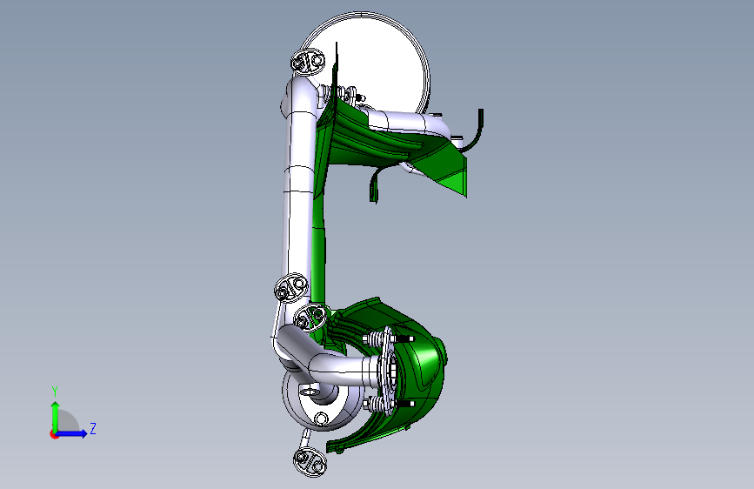This screenshot has height=489, width=754.
Task: Click the blue Z axis arrow of the triad
Action: (71, 433)
